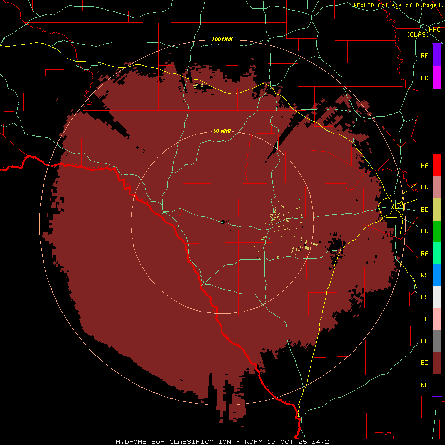Click the KDFX radar site identifier

(x=254, y=442)
